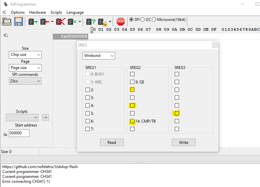Save file using the floppy disk icon
260x187 pixels.
[18, 22]
